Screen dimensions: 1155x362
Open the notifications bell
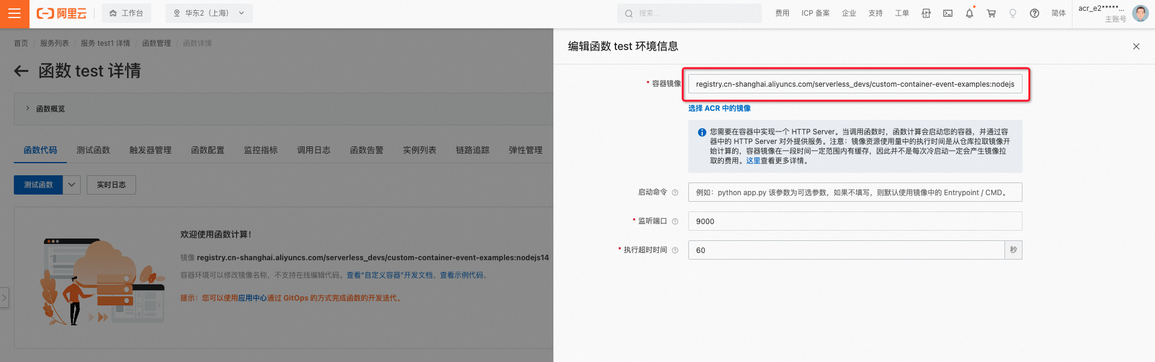(970, 13)
